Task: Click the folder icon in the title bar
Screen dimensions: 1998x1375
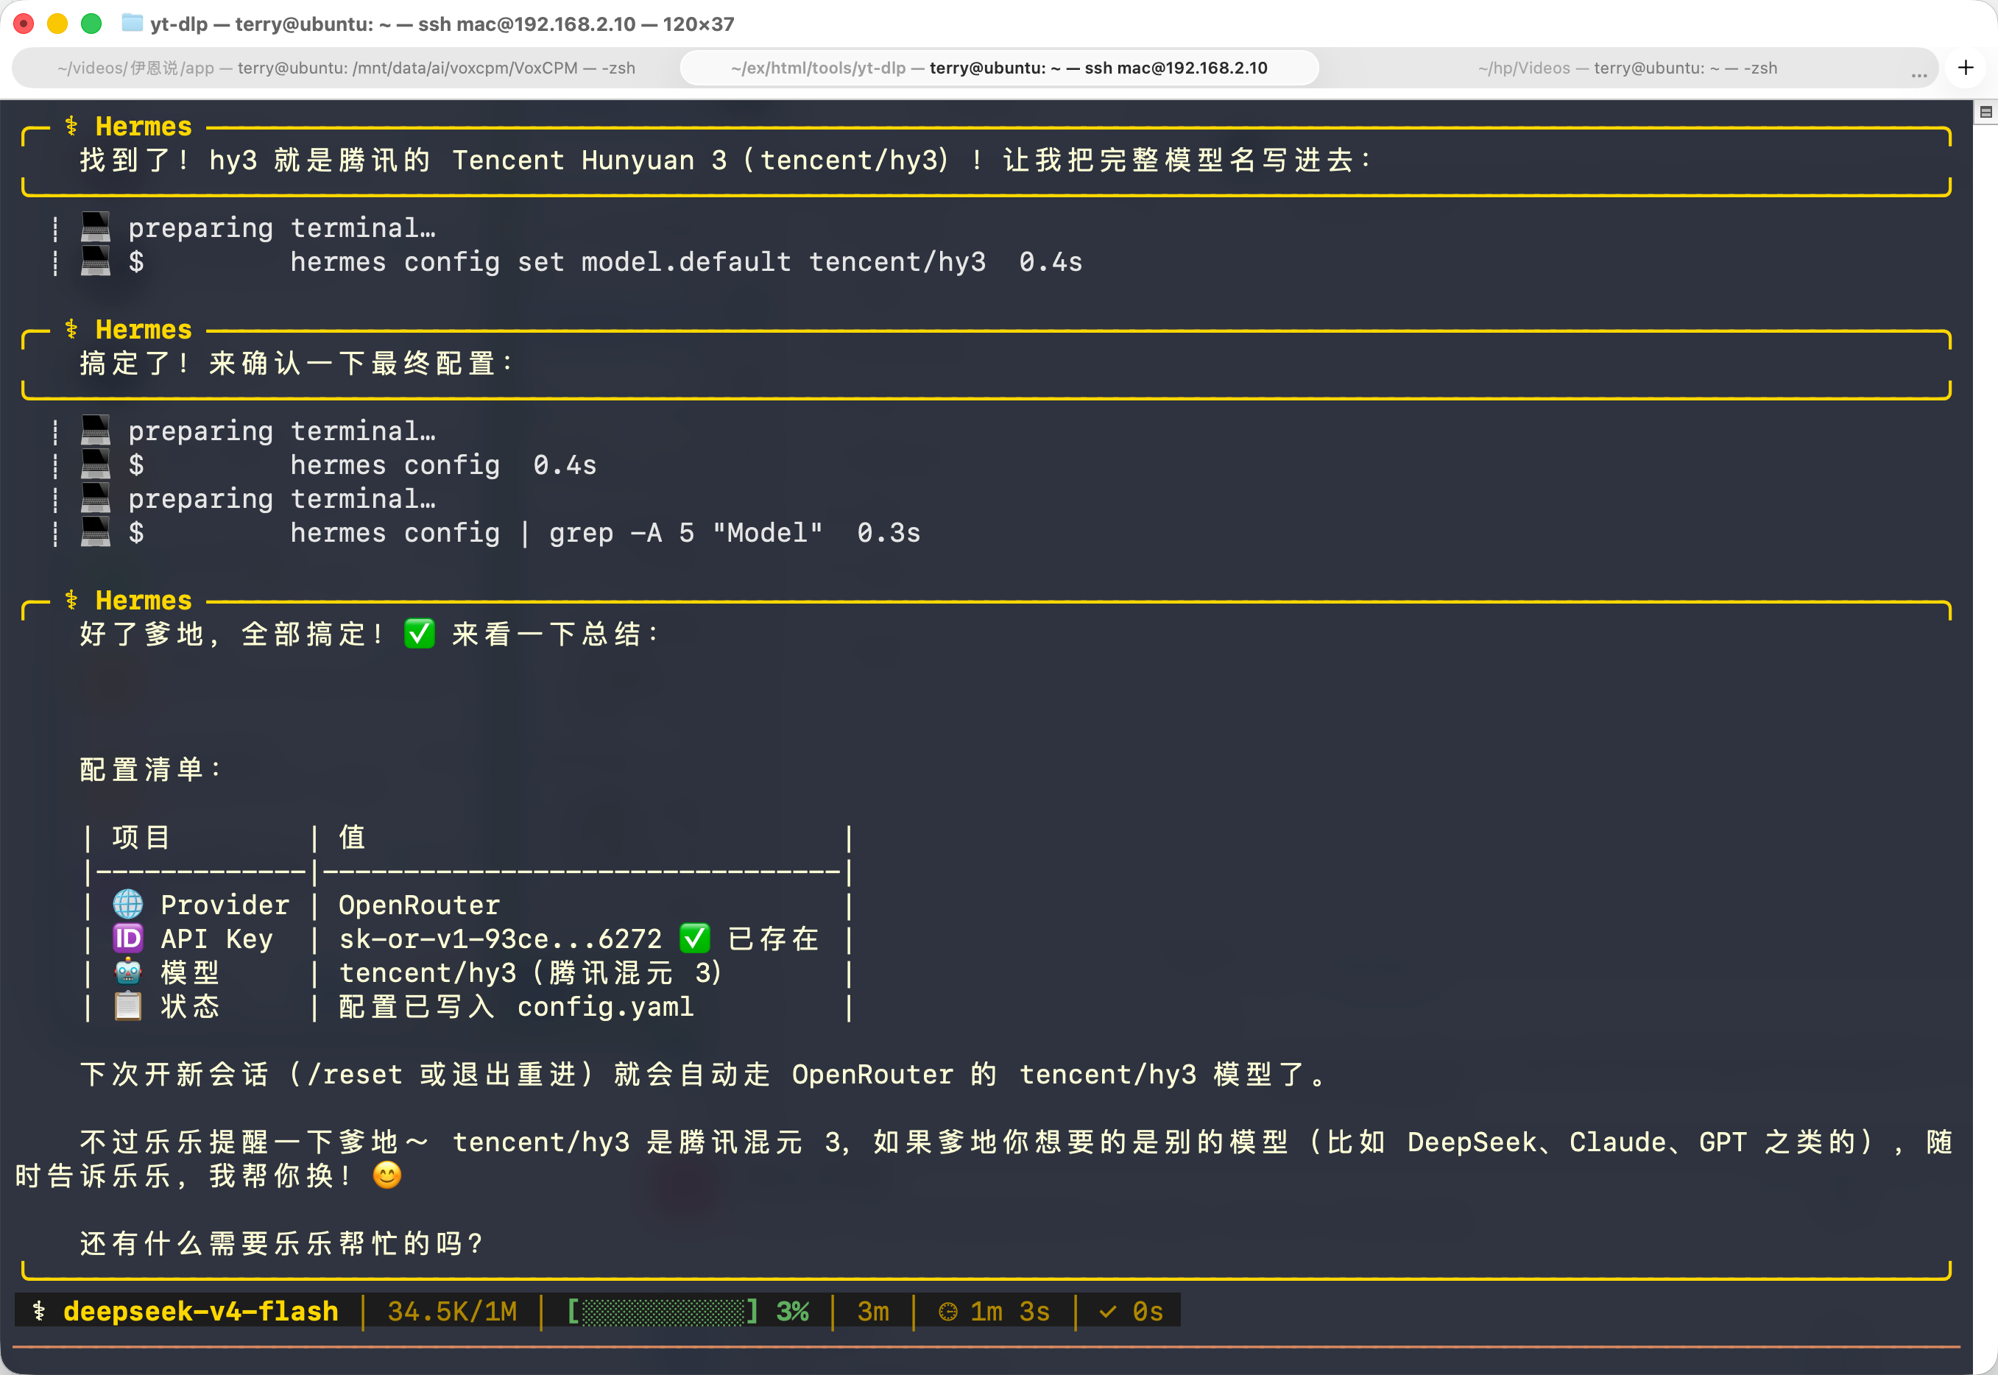Action: pyautogui.click(x=132, y=24)
